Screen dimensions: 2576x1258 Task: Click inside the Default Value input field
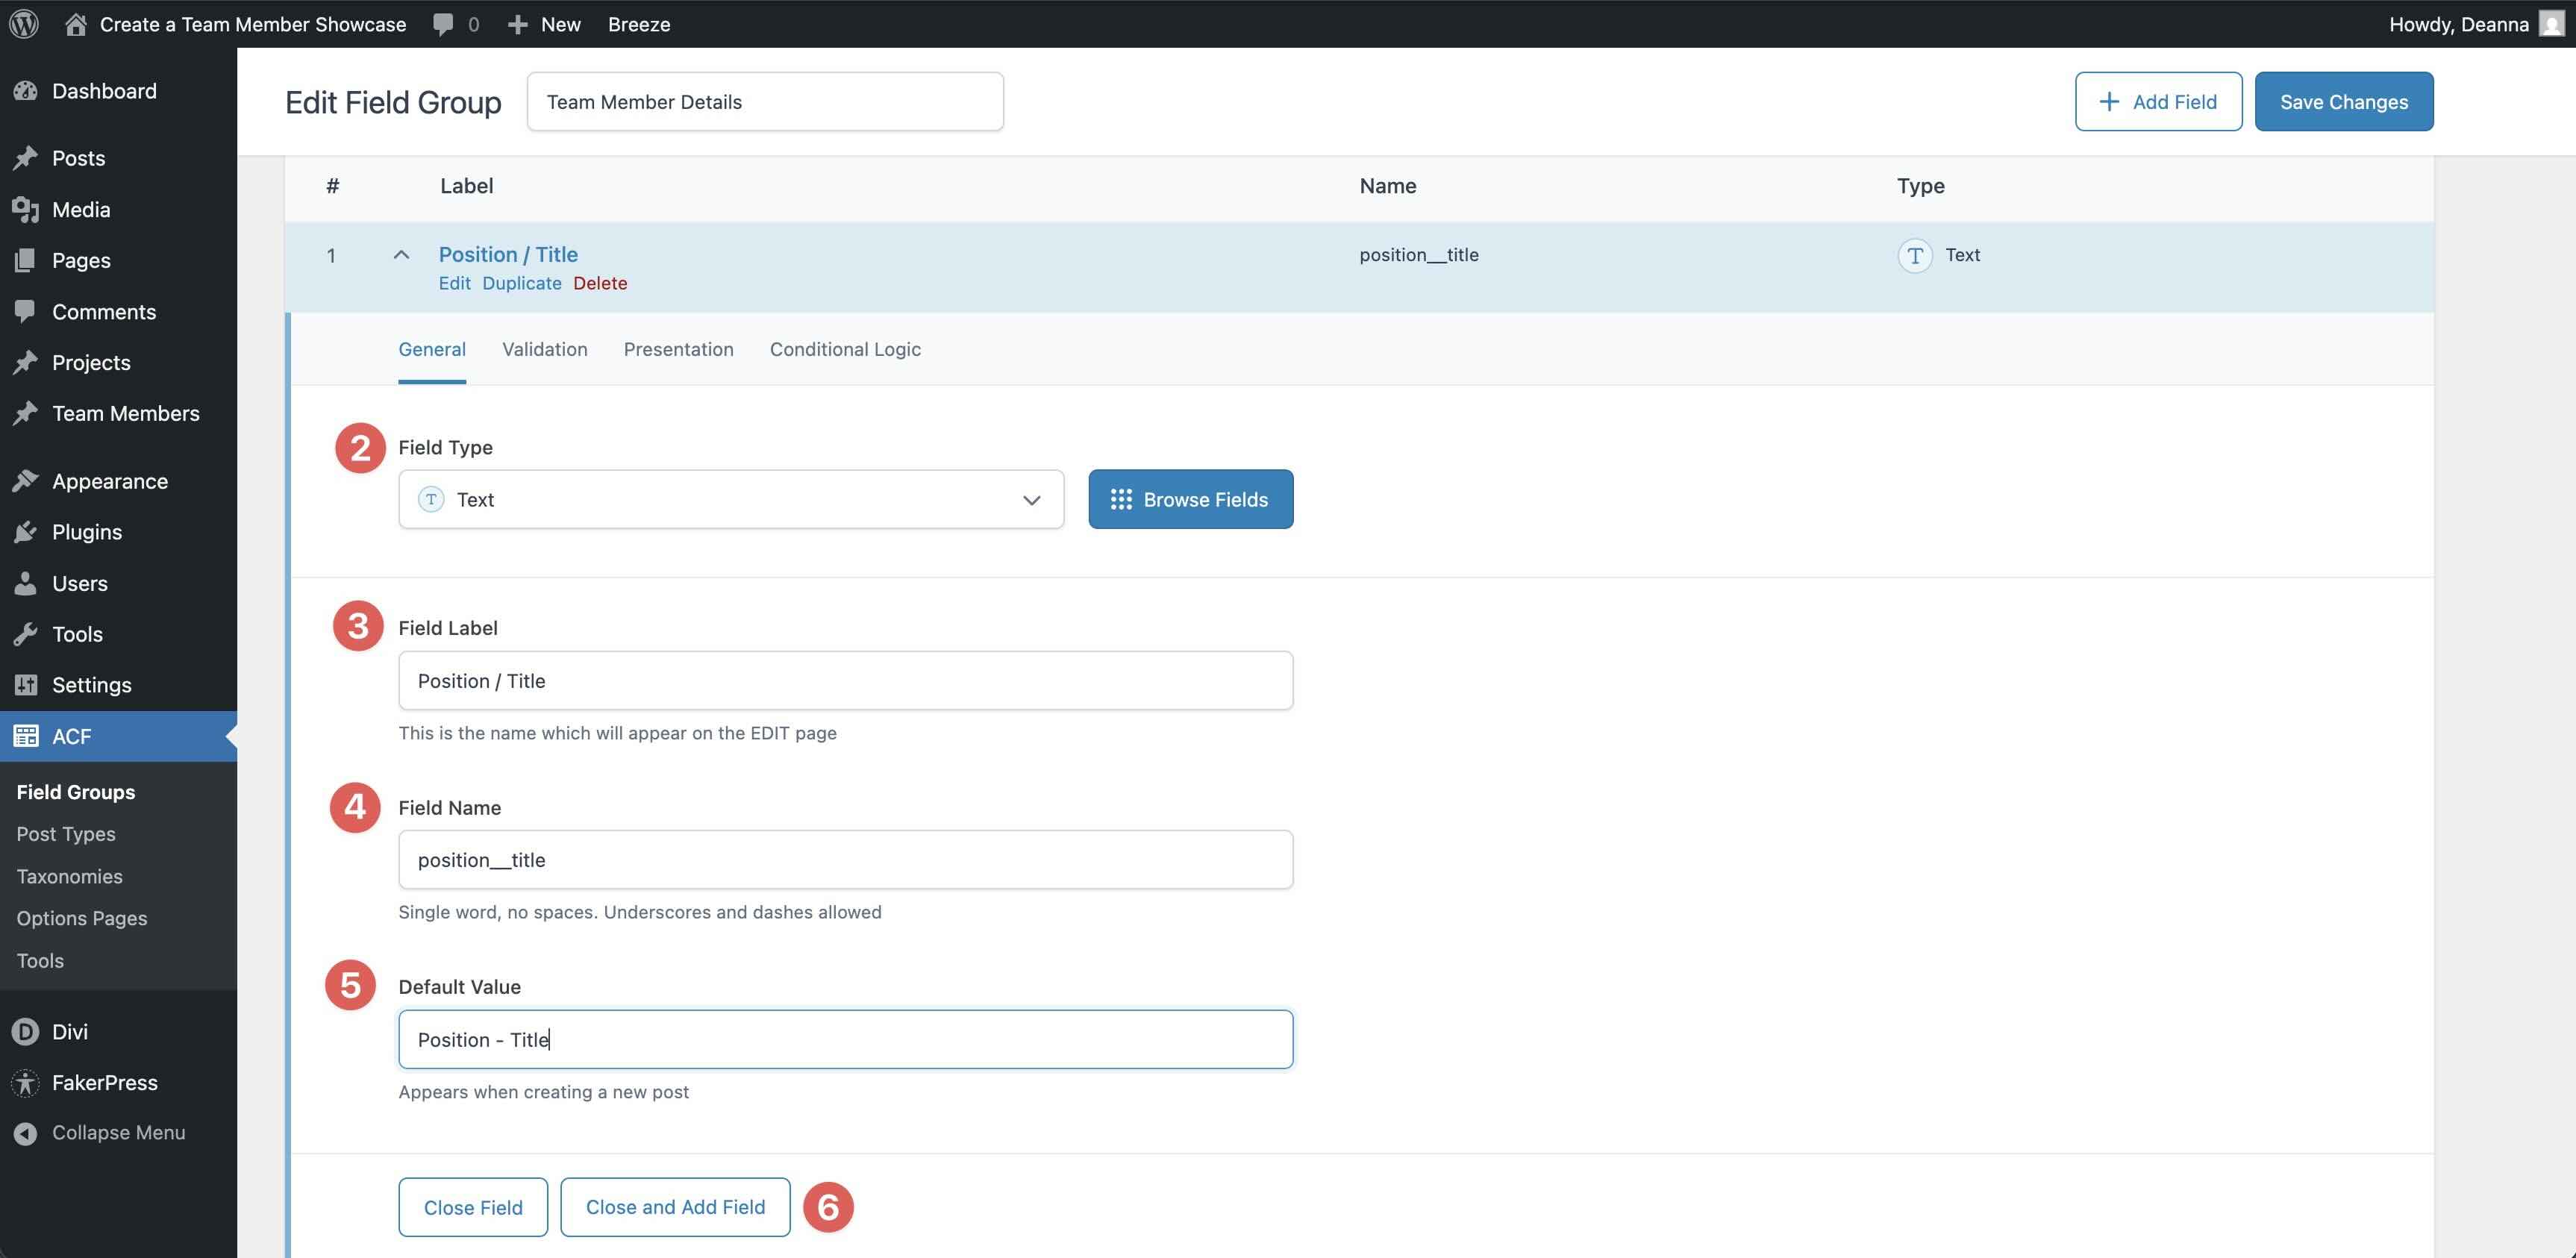845,1039
